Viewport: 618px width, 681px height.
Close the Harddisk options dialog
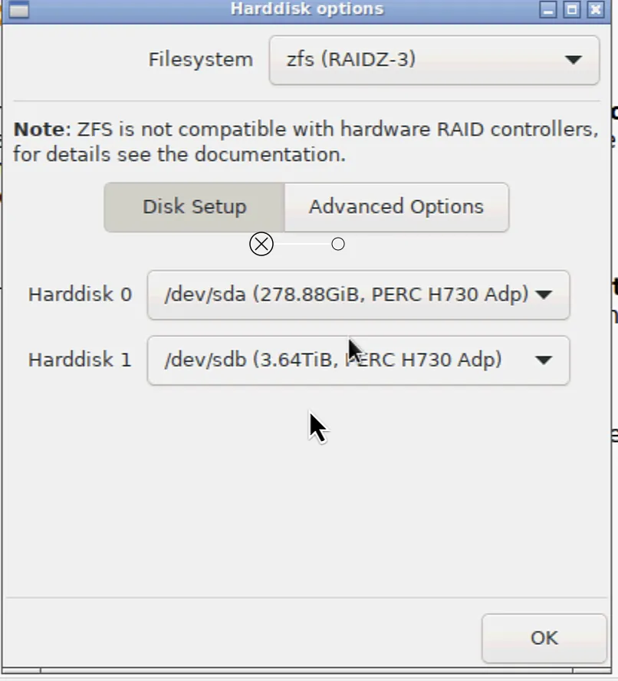pos(594,10)
